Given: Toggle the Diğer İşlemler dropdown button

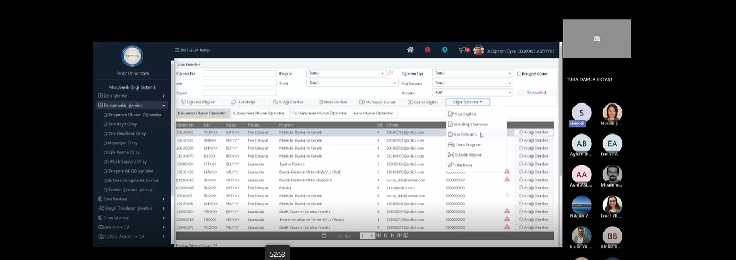Looking at the screenshot, I should coord(468,102).
